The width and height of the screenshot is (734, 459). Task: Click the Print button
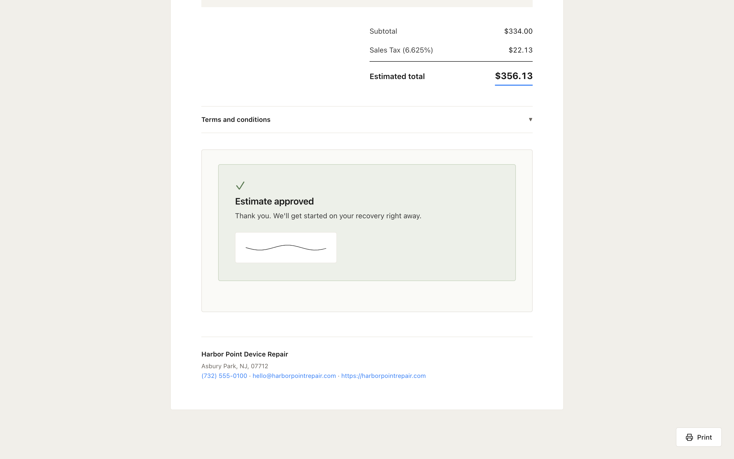click(x=699, y=437)
